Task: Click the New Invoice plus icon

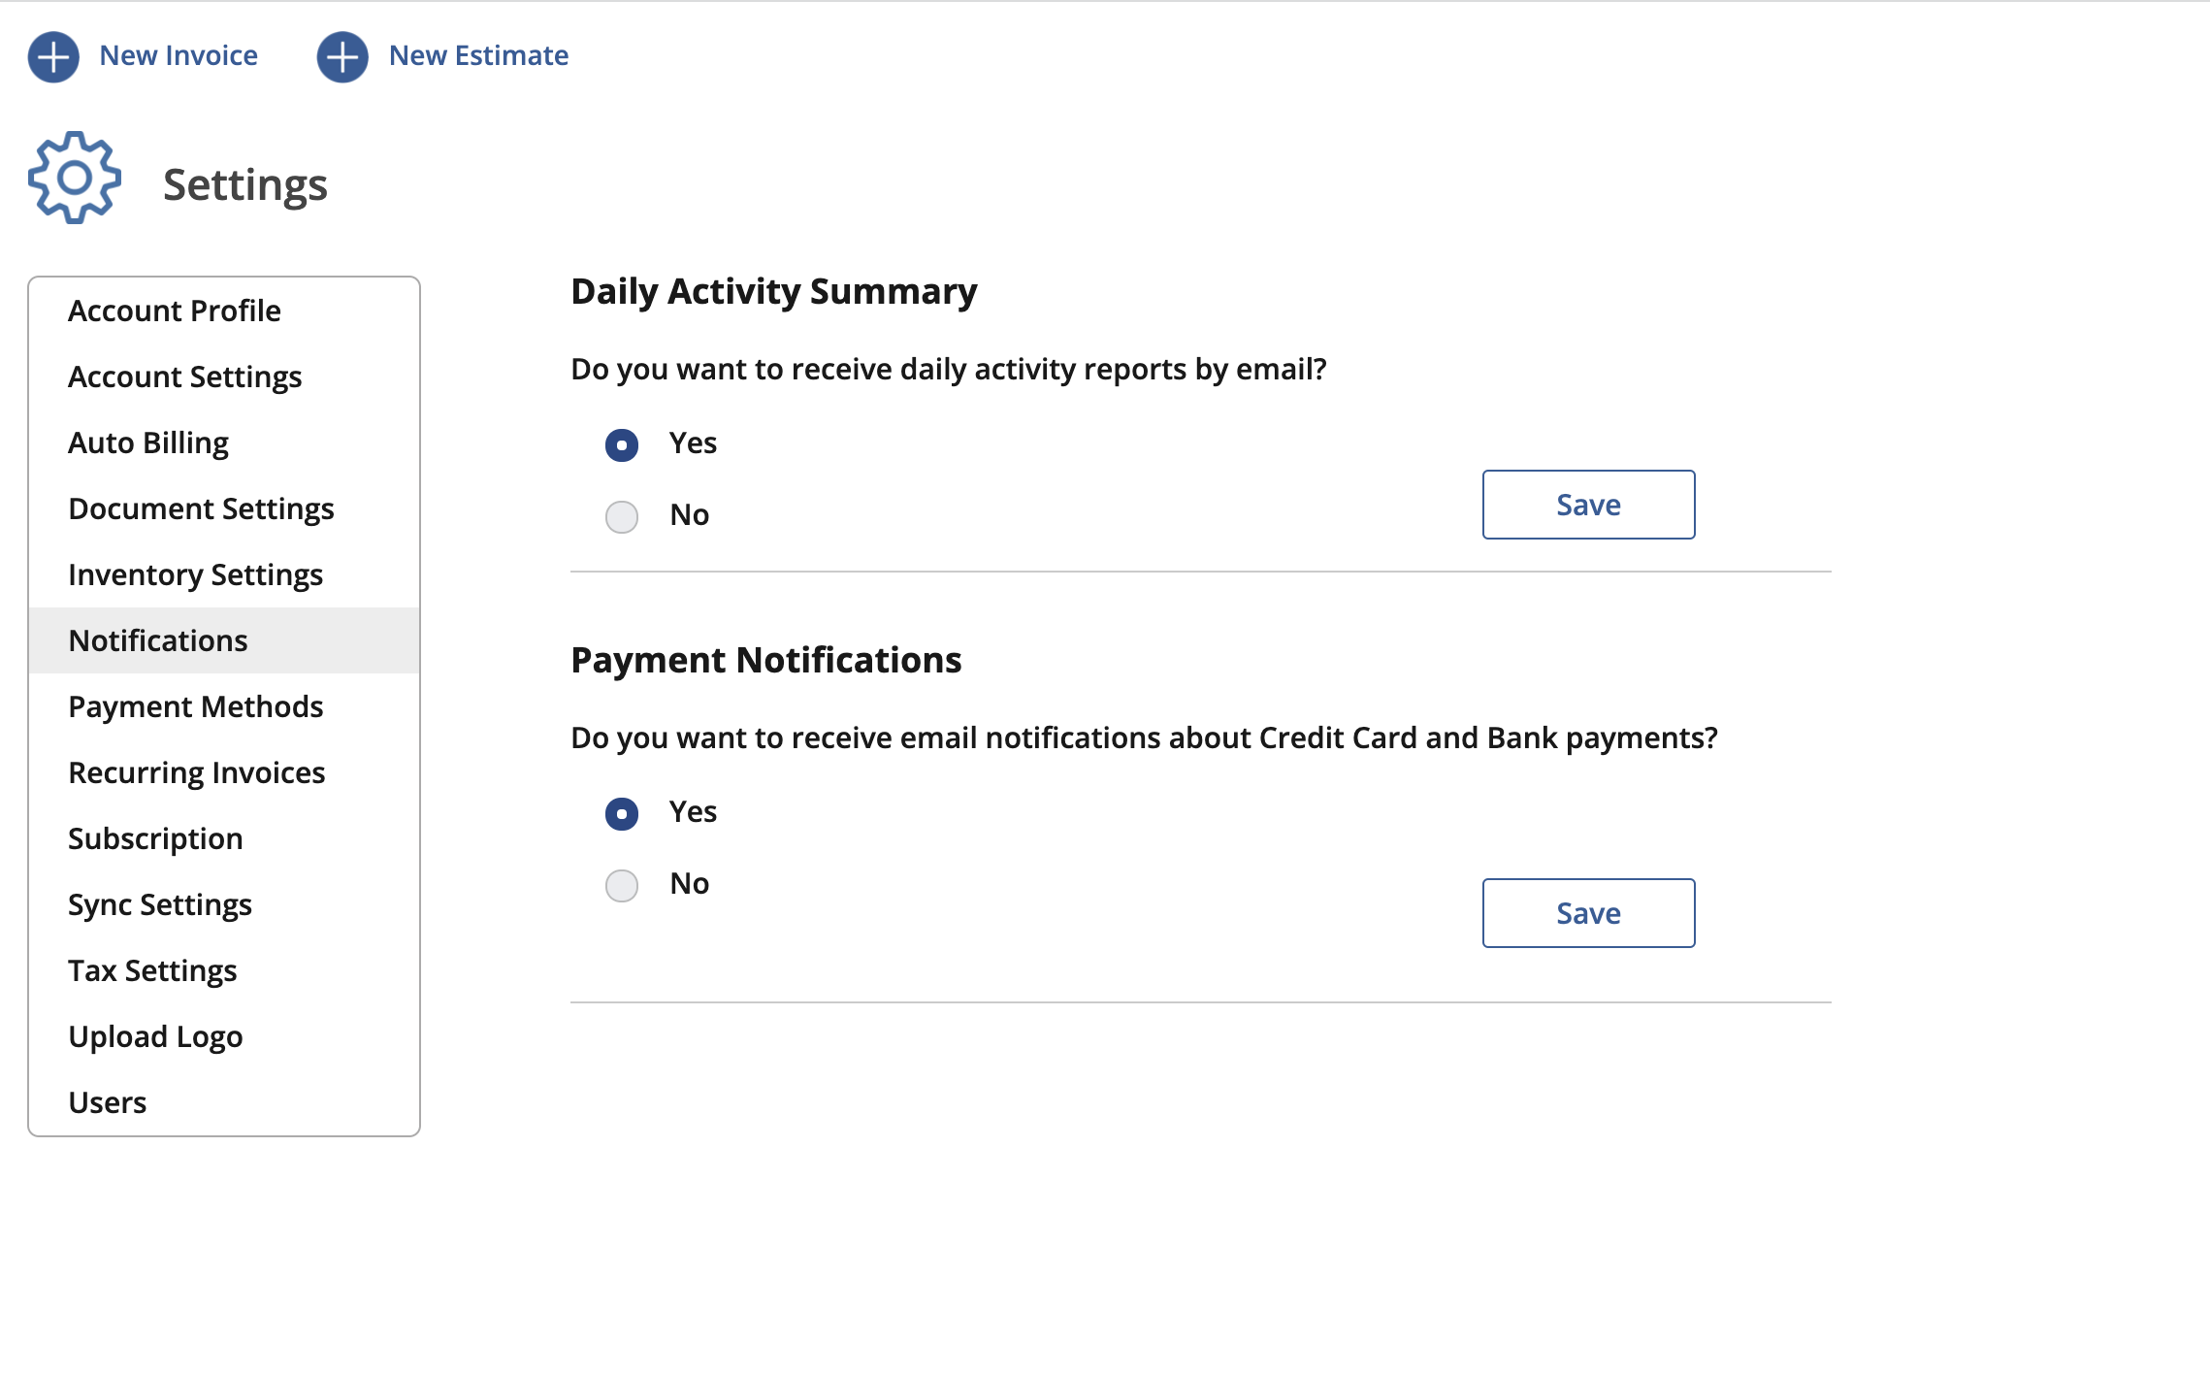Action: click(53, 58)
